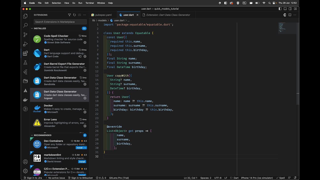Open settings gear for BendixMa Dart Data Class Generator
This screenshot has width=320, height=180.
coord(85,84)
